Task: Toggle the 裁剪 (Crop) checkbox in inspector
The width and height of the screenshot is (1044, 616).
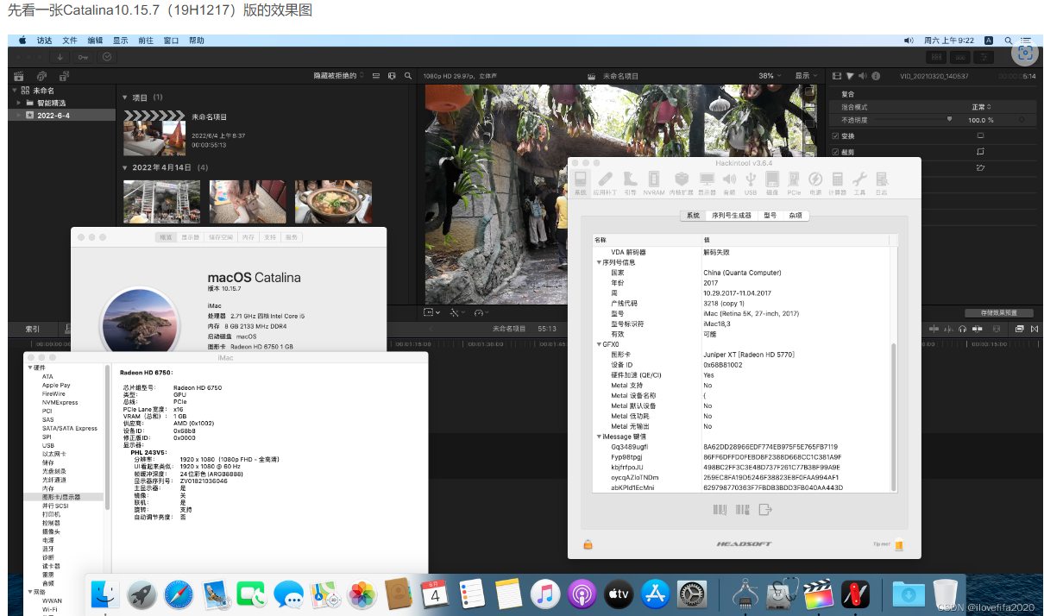Action: 835,152
